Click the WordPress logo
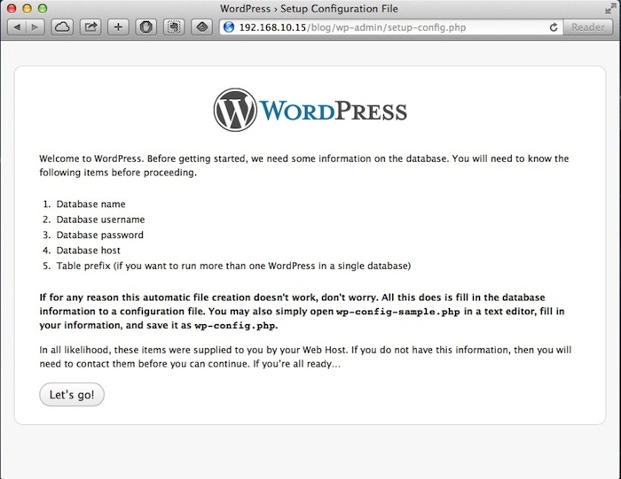This screenshot has width=621, height=479. click(x=310, y=111)
